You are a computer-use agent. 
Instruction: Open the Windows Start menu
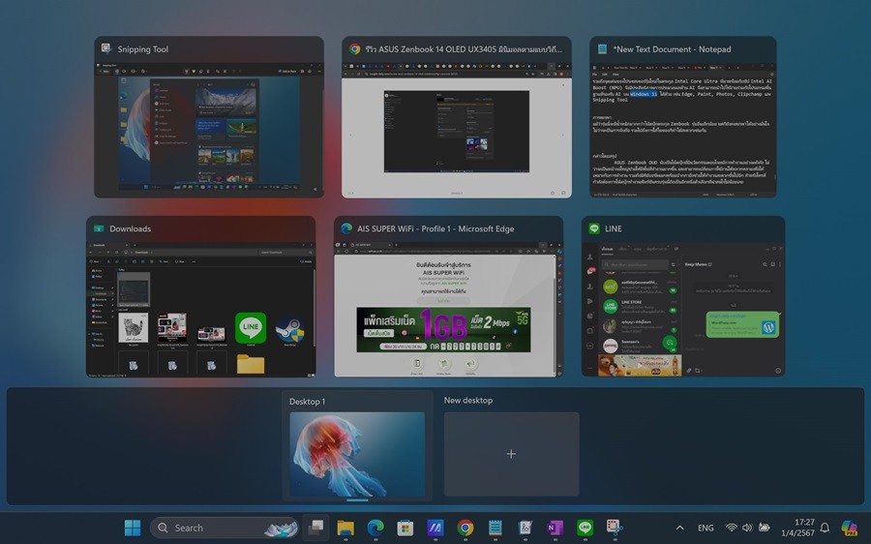pyautogui.click(x=133, y=528)
